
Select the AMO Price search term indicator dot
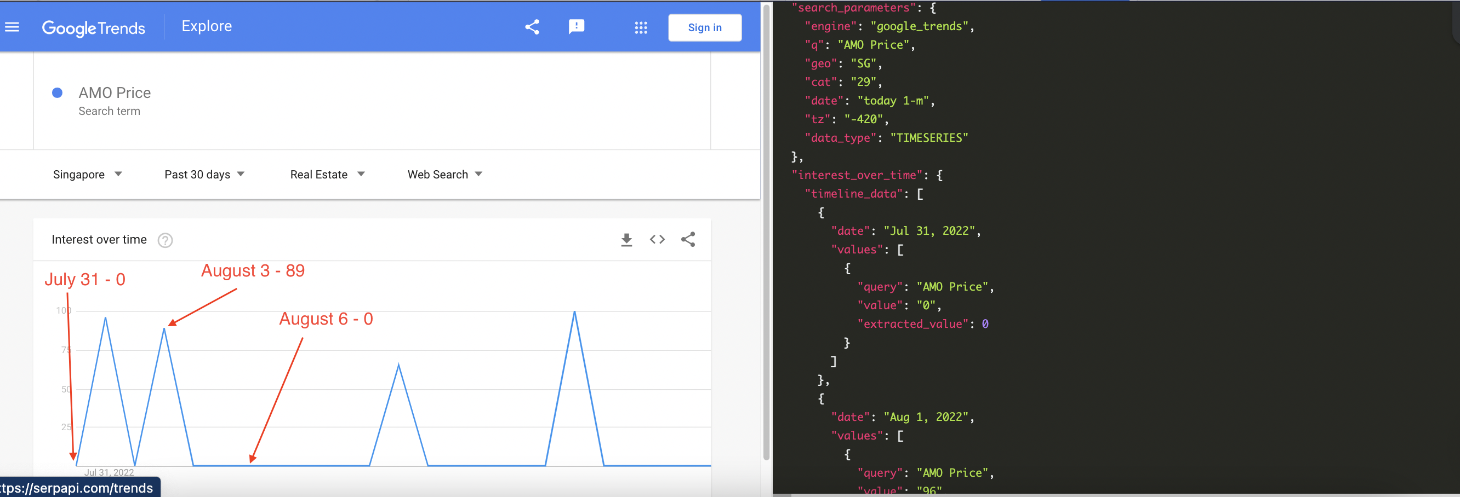point(57,93)
